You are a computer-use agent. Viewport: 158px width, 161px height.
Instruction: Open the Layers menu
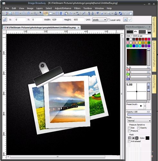[x=39, y=8]
